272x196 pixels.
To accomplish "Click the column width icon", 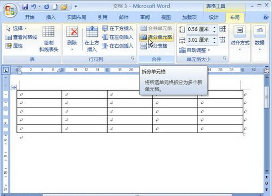I will pos(182,40).
